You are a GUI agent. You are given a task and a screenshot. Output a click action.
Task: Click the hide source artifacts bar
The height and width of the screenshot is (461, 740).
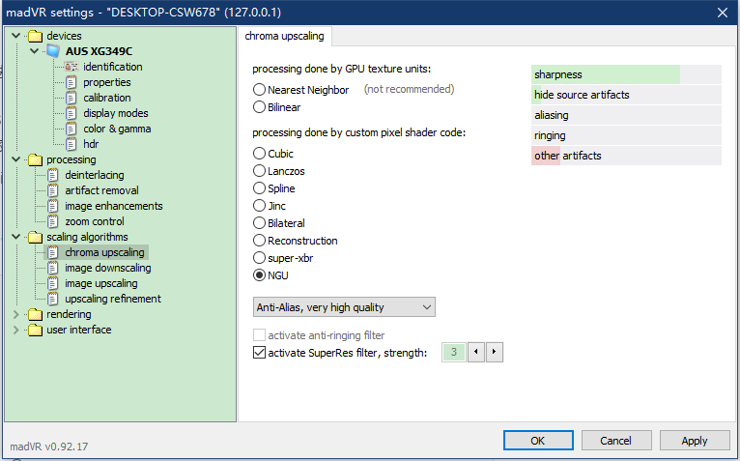[x=626, y=95]
